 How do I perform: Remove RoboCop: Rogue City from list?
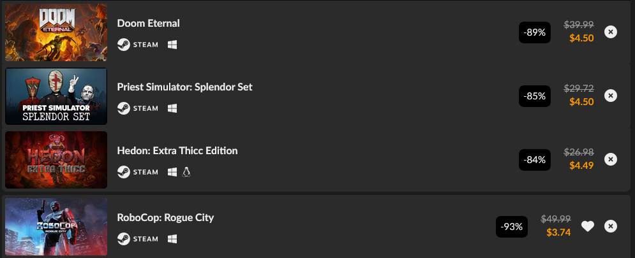click(x=611, y=226)
